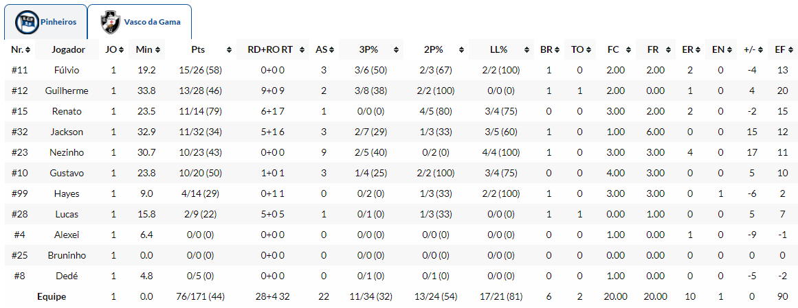Sort table by Nr. column arrows
Image resolution: width=798 pixels, height=308 pixels.
coord(27,50)
